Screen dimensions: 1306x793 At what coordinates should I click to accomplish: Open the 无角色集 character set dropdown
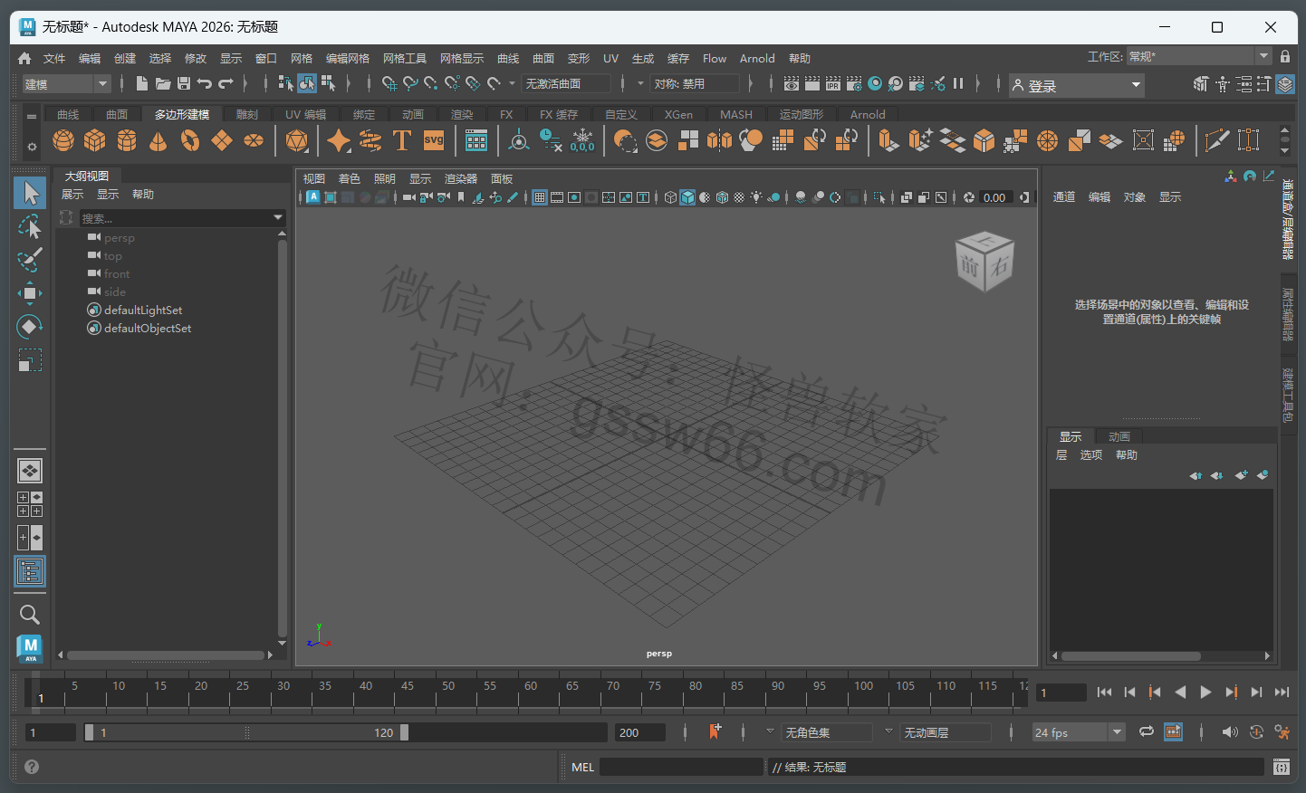(827, 732)
